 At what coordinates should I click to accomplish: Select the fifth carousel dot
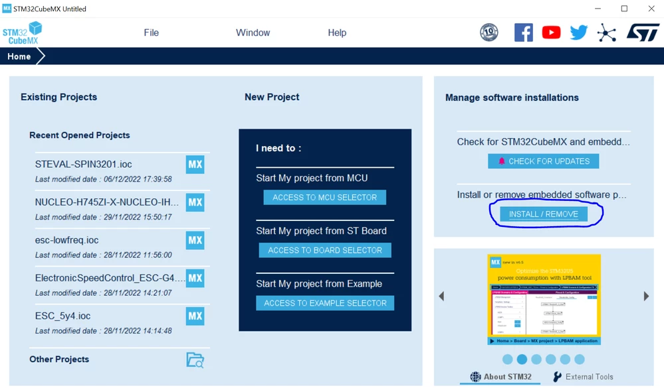click(x=565, y=359)
